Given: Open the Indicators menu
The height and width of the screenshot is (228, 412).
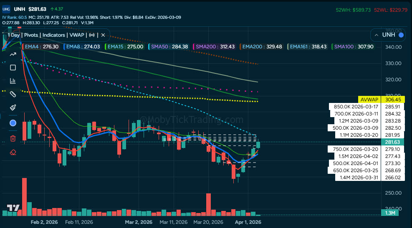Looking at the screenshot, I should 53,35.
